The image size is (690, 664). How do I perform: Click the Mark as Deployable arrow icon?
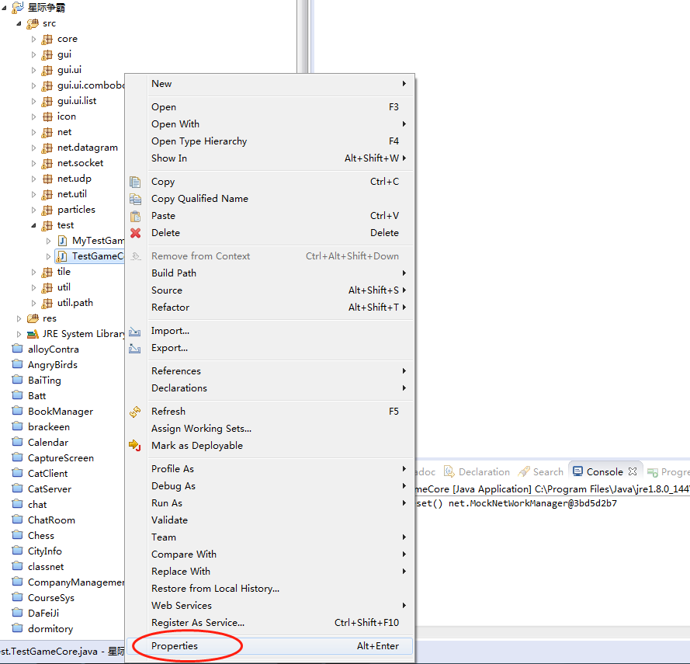pos(137,447)
